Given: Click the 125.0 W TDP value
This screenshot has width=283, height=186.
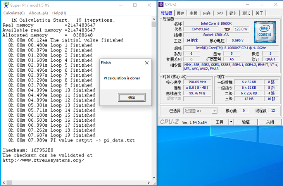Looking at the screenshot, I should click(x=241, y=29).
